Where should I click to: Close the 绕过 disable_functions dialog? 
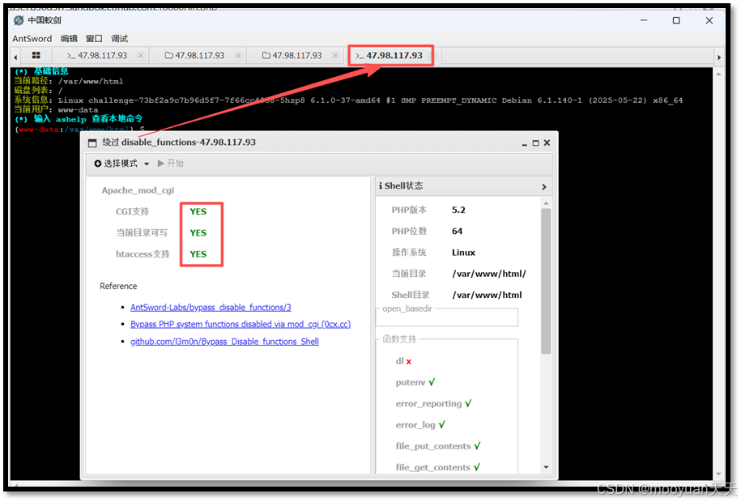point(547,143)
